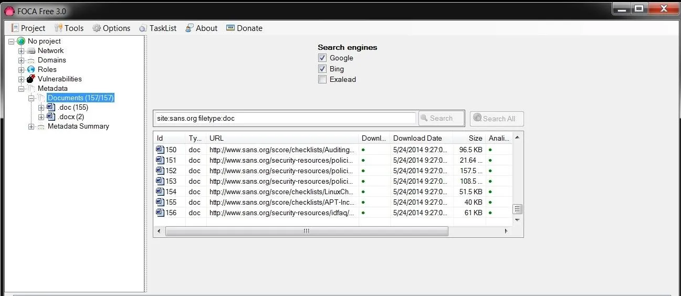Click the document icon for row Id 153
This screenshot has width=681, height=296.
[160, 181]
